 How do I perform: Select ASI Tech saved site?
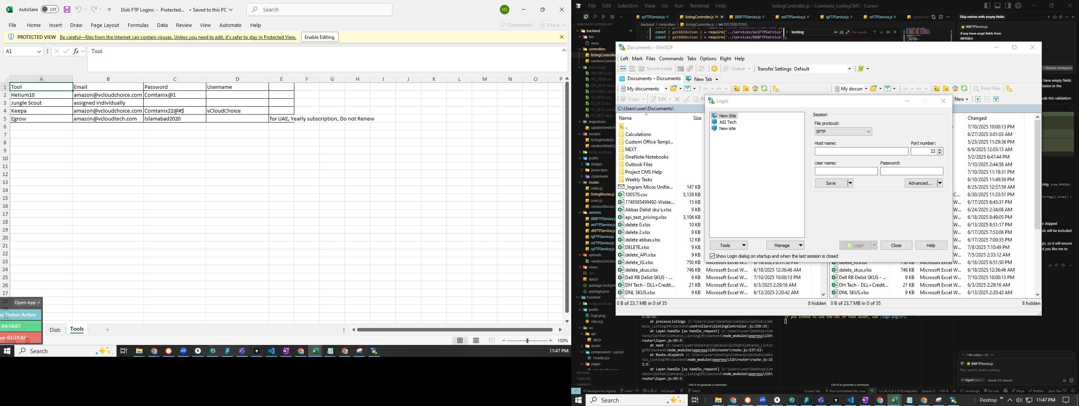tap(724, 122)
